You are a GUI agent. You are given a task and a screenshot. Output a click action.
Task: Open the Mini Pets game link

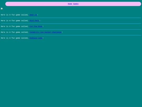(34, 21)
